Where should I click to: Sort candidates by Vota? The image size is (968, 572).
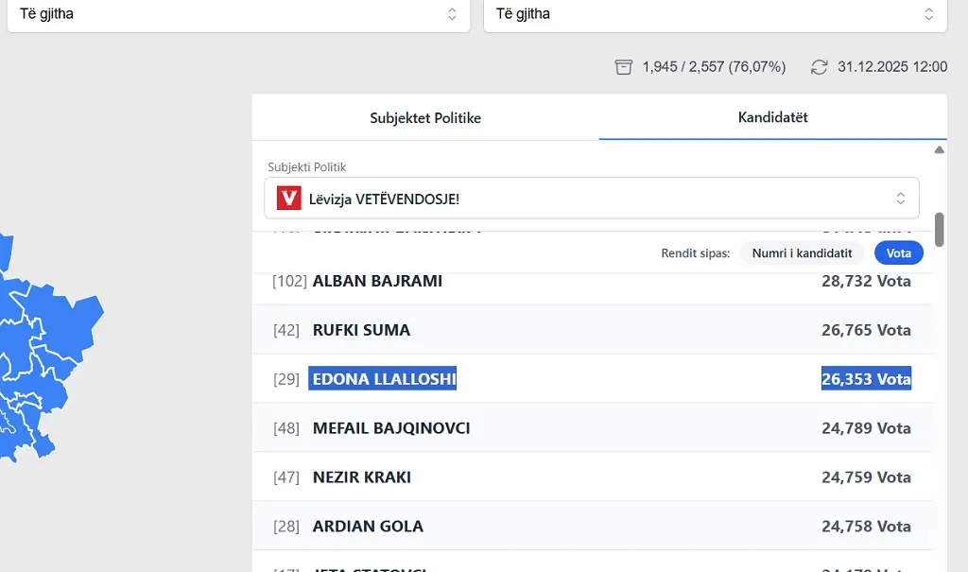[x=898, y=253]
